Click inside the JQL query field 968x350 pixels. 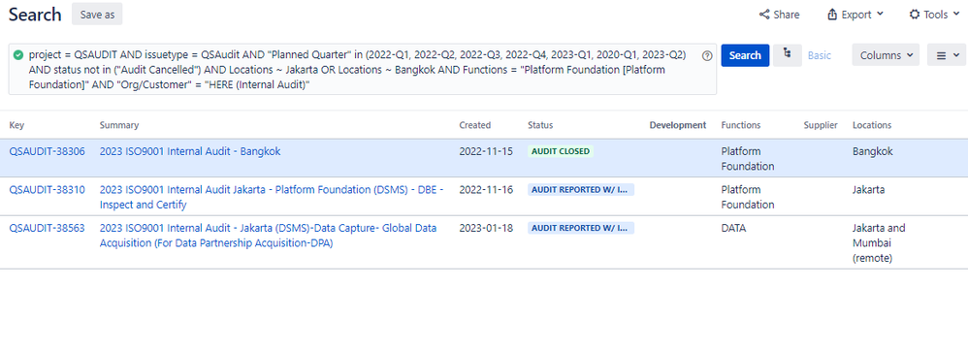point(363,69)
